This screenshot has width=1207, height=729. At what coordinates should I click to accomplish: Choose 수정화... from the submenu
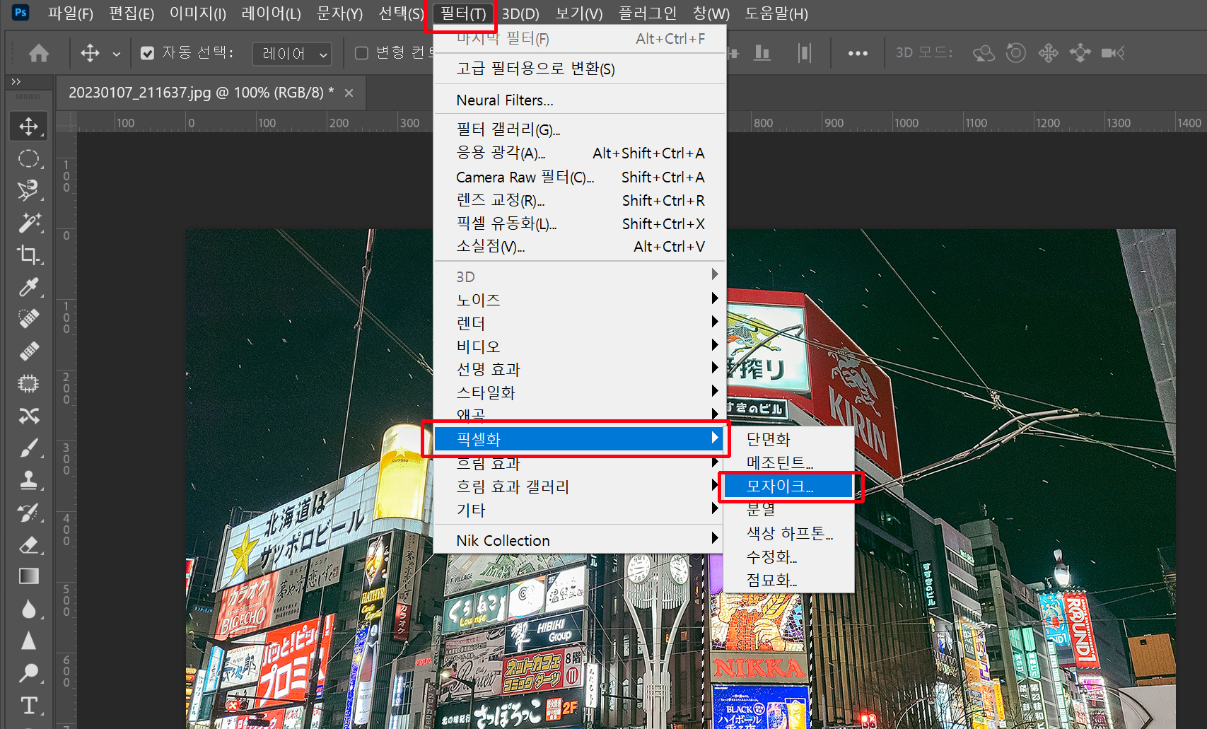click(788, 556)
